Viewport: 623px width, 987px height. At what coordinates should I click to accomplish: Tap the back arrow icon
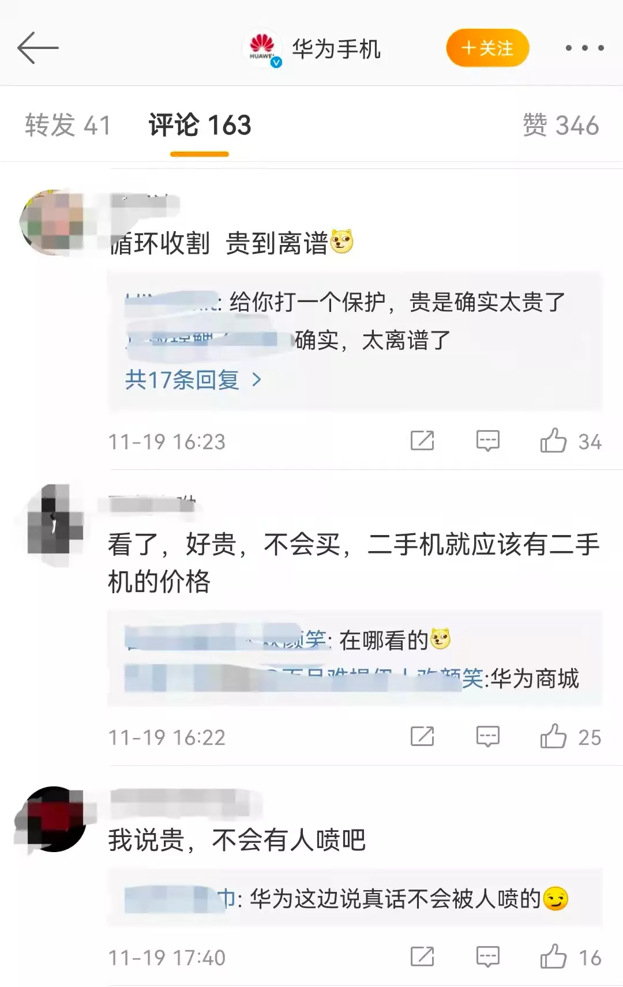coord(38,48)
